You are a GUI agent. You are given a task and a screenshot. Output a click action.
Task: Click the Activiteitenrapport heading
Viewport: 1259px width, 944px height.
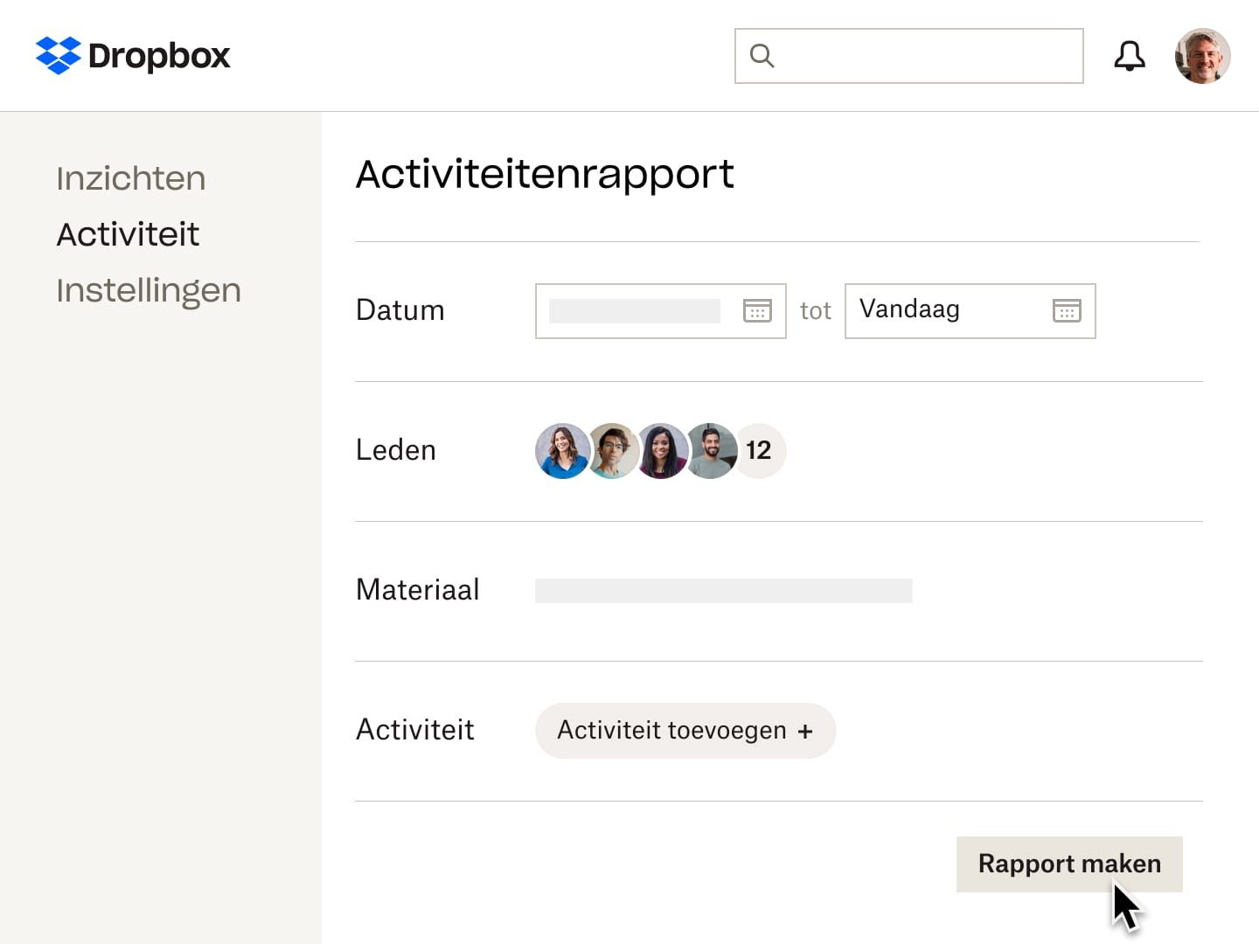click(545, 174)
